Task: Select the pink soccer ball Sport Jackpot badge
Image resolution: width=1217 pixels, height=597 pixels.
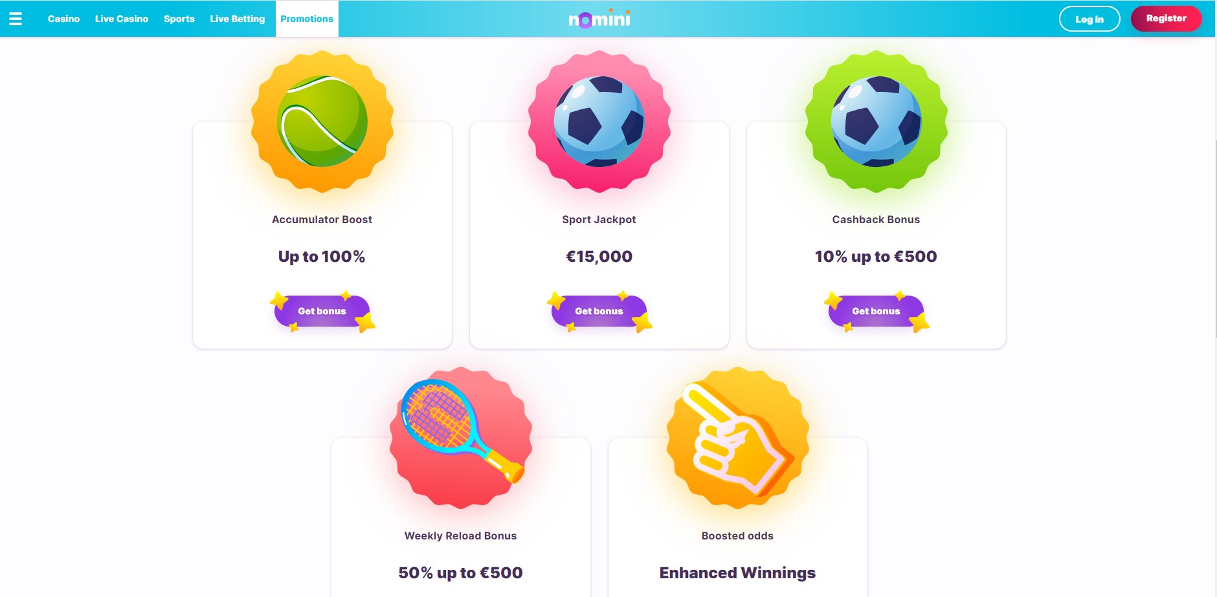Action: (x=599, y=122)
